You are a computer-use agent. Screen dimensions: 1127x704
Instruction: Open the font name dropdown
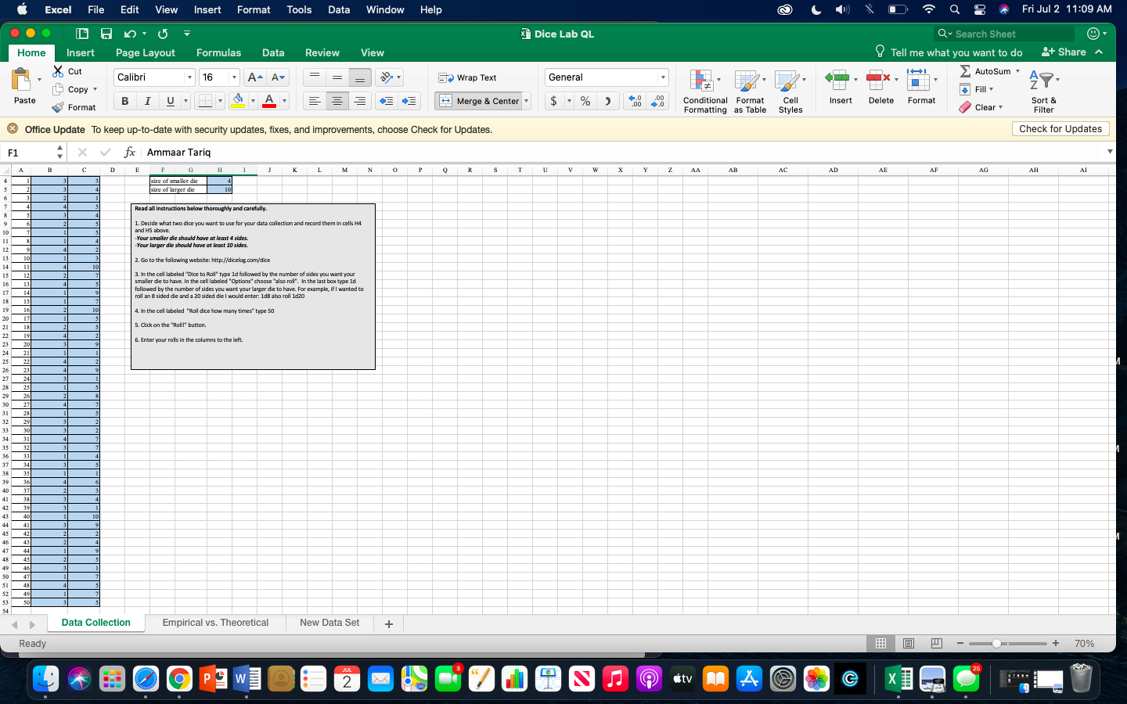point(189,77)
